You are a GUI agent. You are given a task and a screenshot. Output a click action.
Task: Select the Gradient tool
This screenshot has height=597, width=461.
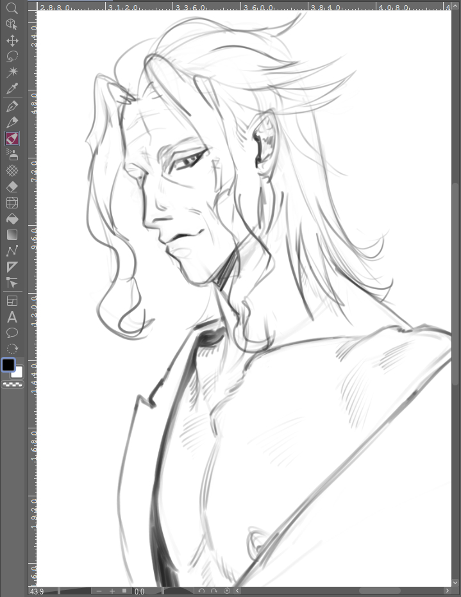(x=12, y=235)
